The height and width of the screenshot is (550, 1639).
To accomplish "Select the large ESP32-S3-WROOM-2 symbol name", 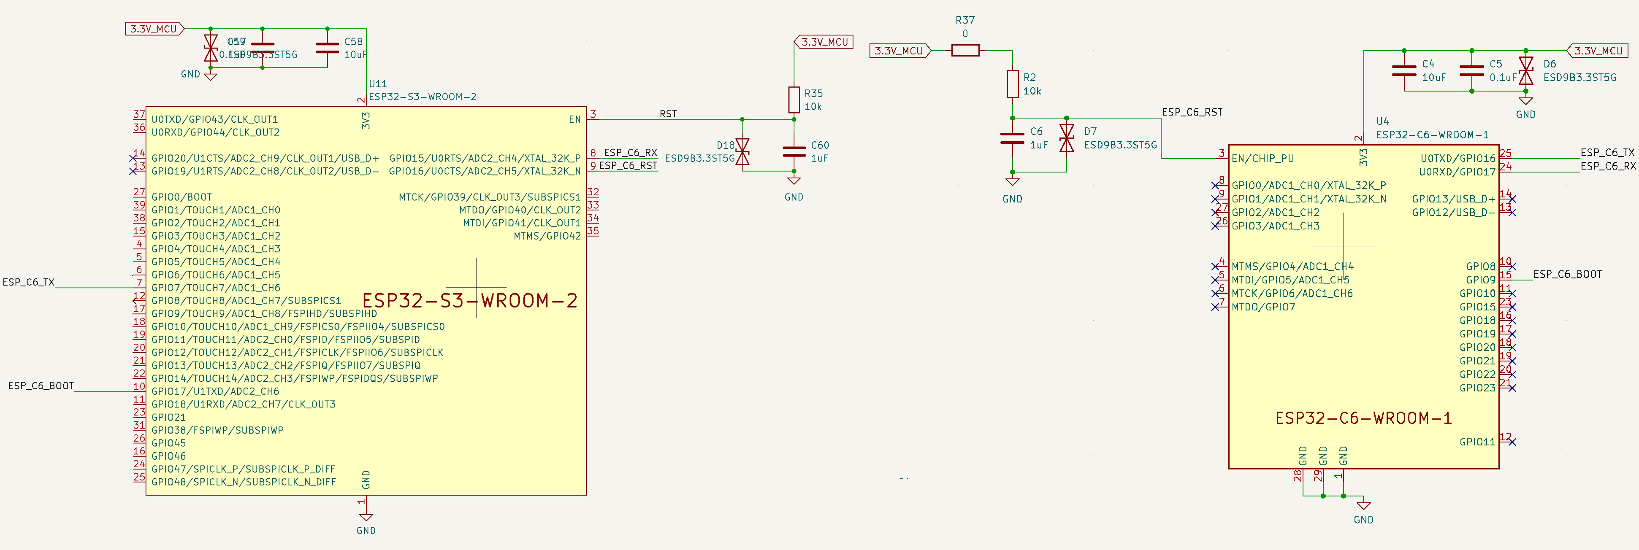I will point(470,301).
